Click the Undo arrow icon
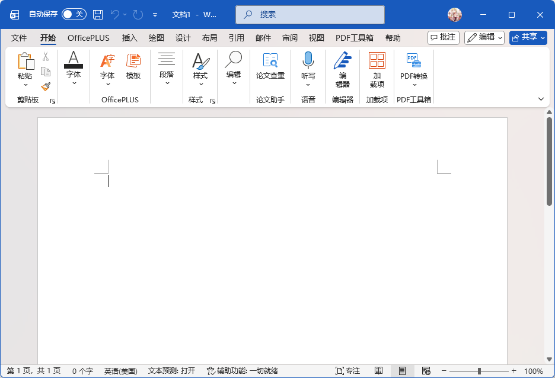 click(x=114, y=14)
